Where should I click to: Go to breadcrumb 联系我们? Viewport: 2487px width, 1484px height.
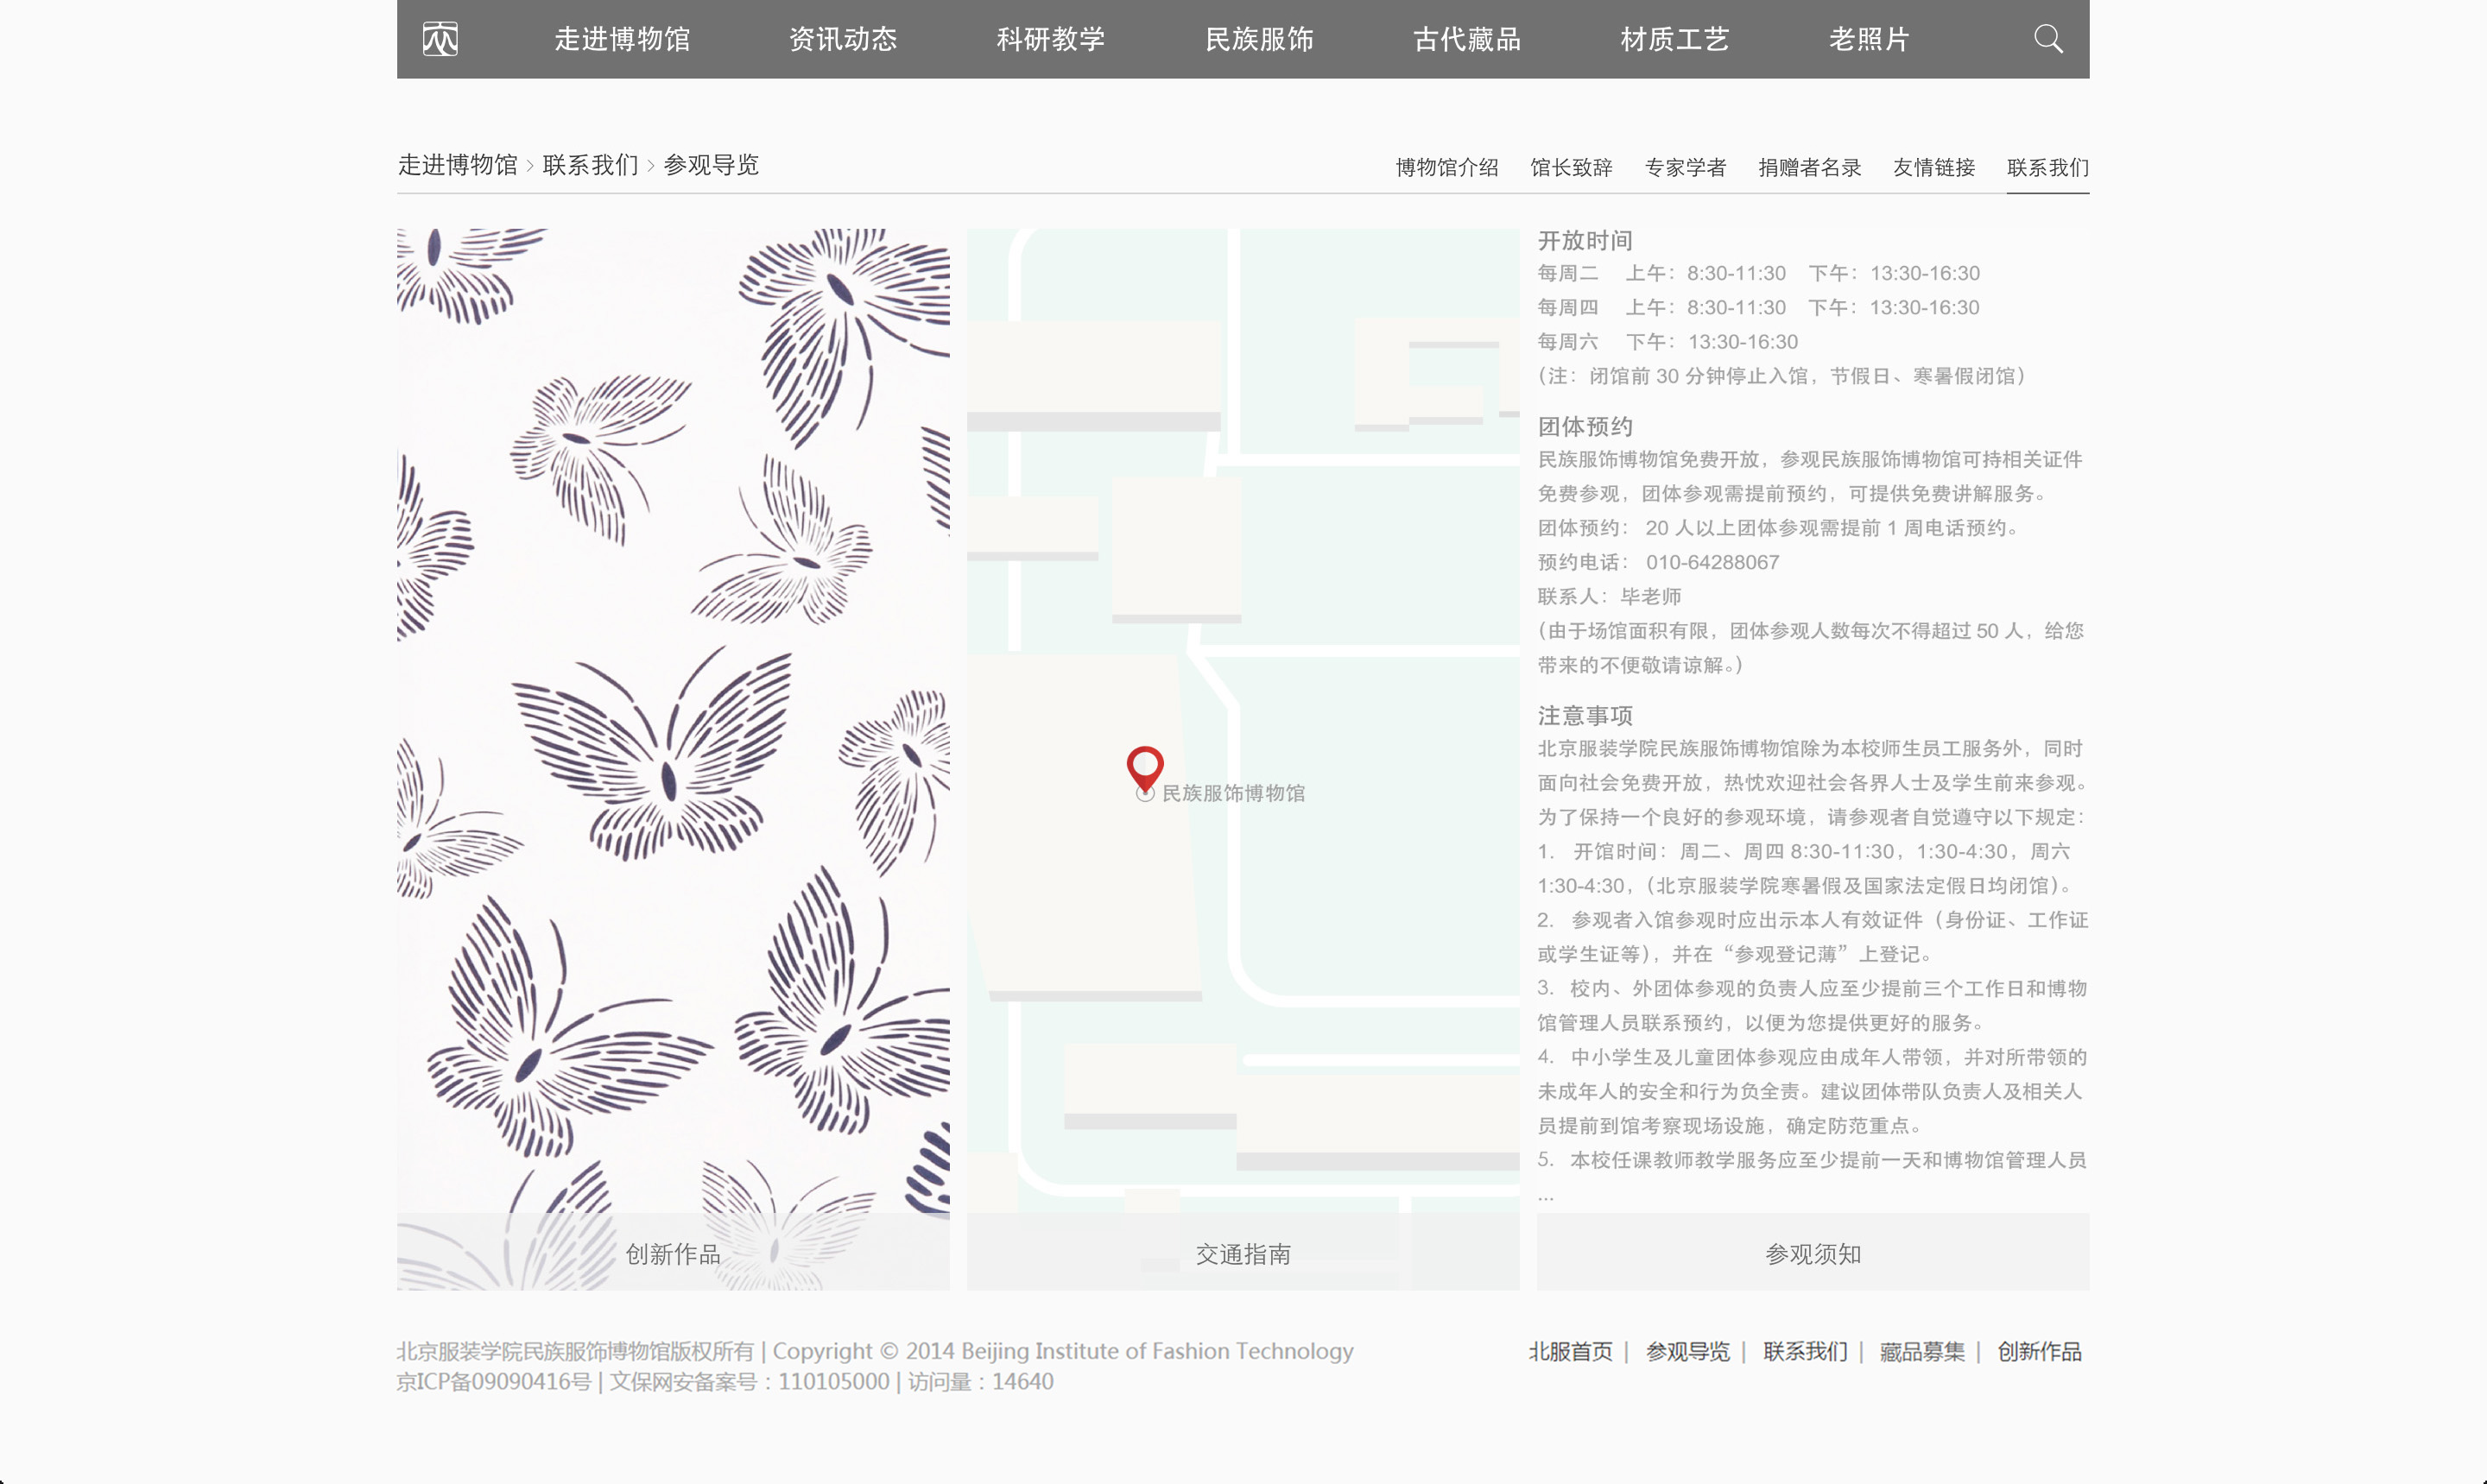point(591,165)
